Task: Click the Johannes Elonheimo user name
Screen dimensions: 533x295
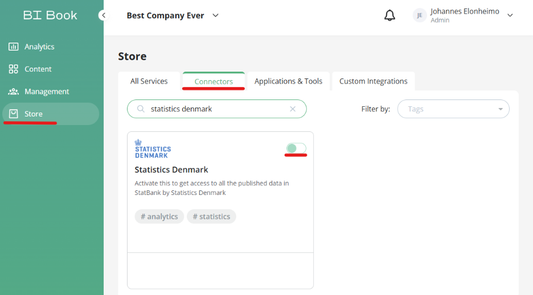Action: [x=465, y=11]
